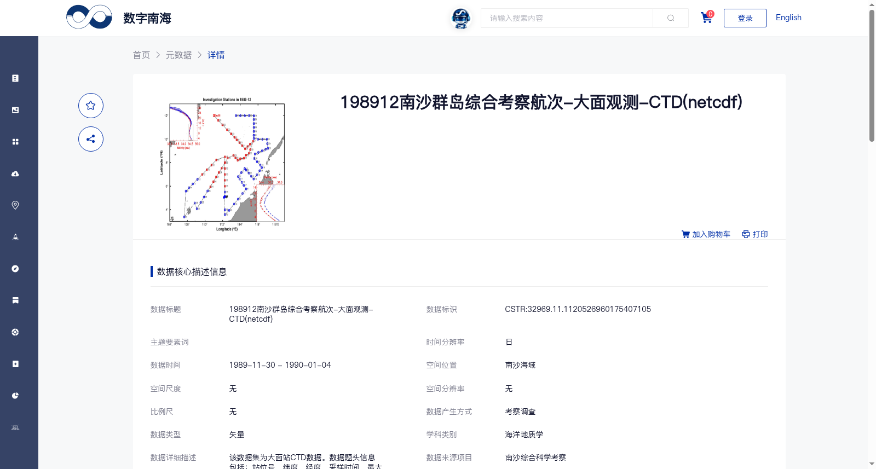Click the 时间分辨率 label
This screenshot has height=469, width=876.
click(446, 342)
